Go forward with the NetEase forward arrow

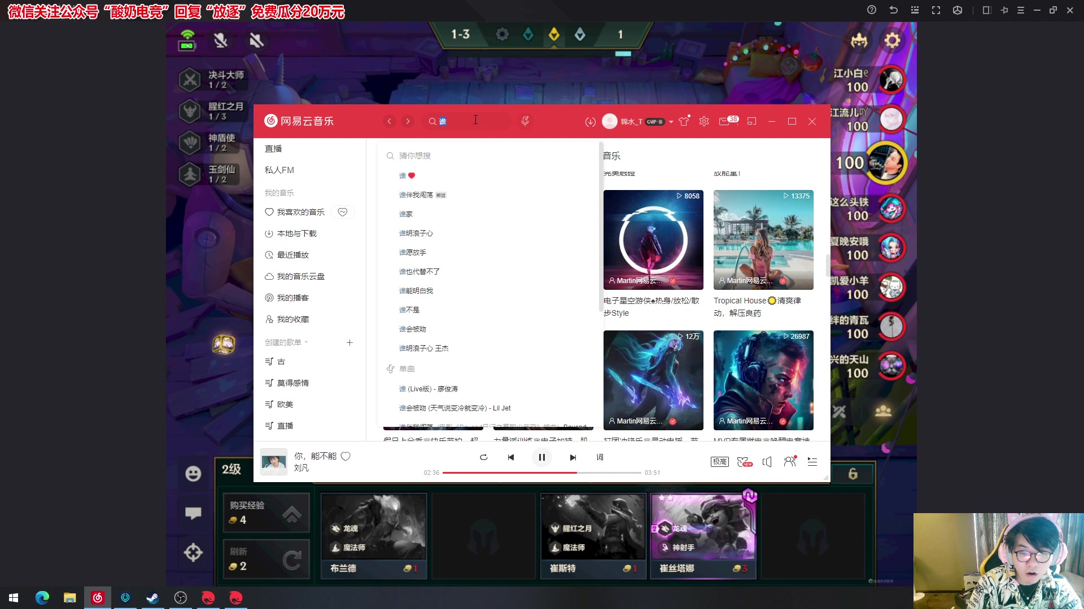pos(408,121)
